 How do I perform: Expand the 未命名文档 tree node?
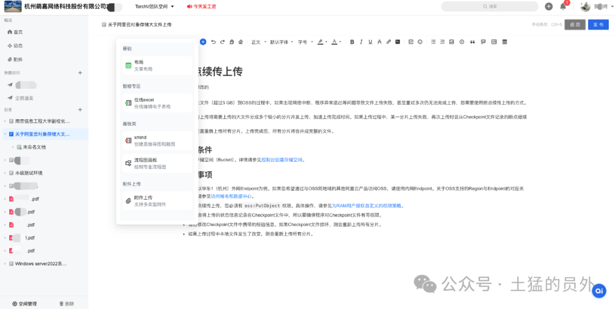[13, 147]
